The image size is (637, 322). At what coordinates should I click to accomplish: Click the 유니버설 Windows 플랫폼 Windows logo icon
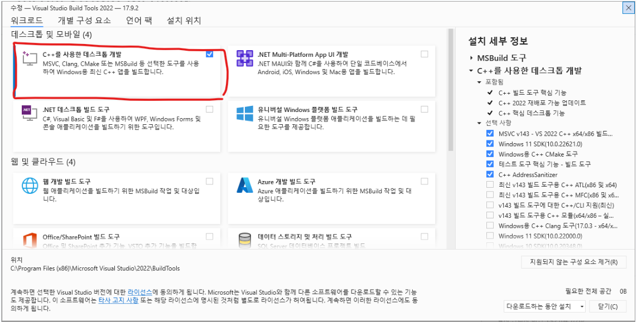[245, 114]
